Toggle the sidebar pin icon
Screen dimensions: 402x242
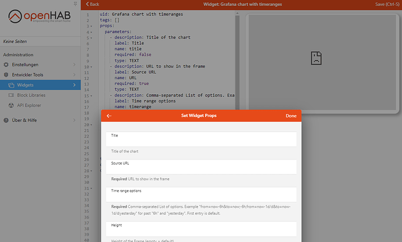75,3
